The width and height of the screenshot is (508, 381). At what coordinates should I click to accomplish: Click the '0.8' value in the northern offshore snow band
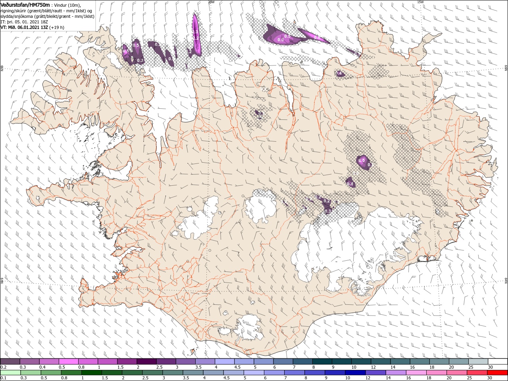click(x=317, y=37)
